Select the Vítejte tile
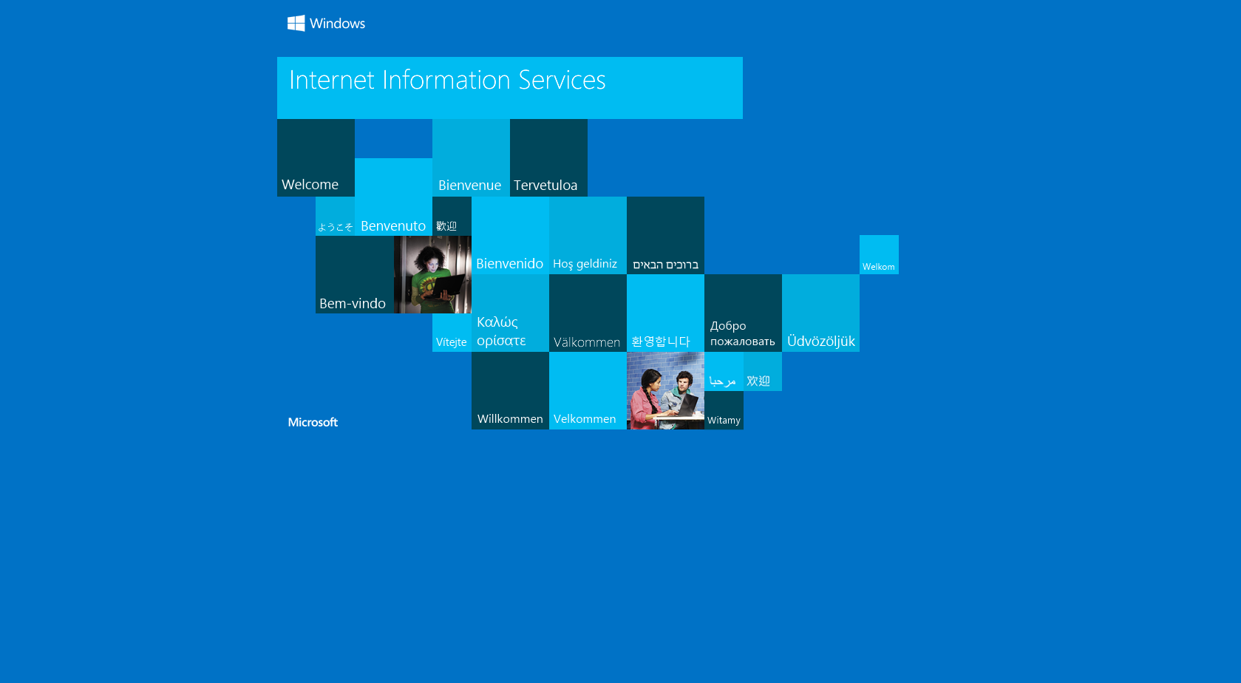The width and height of the screenshot is (1241, 683). point(452,333)
